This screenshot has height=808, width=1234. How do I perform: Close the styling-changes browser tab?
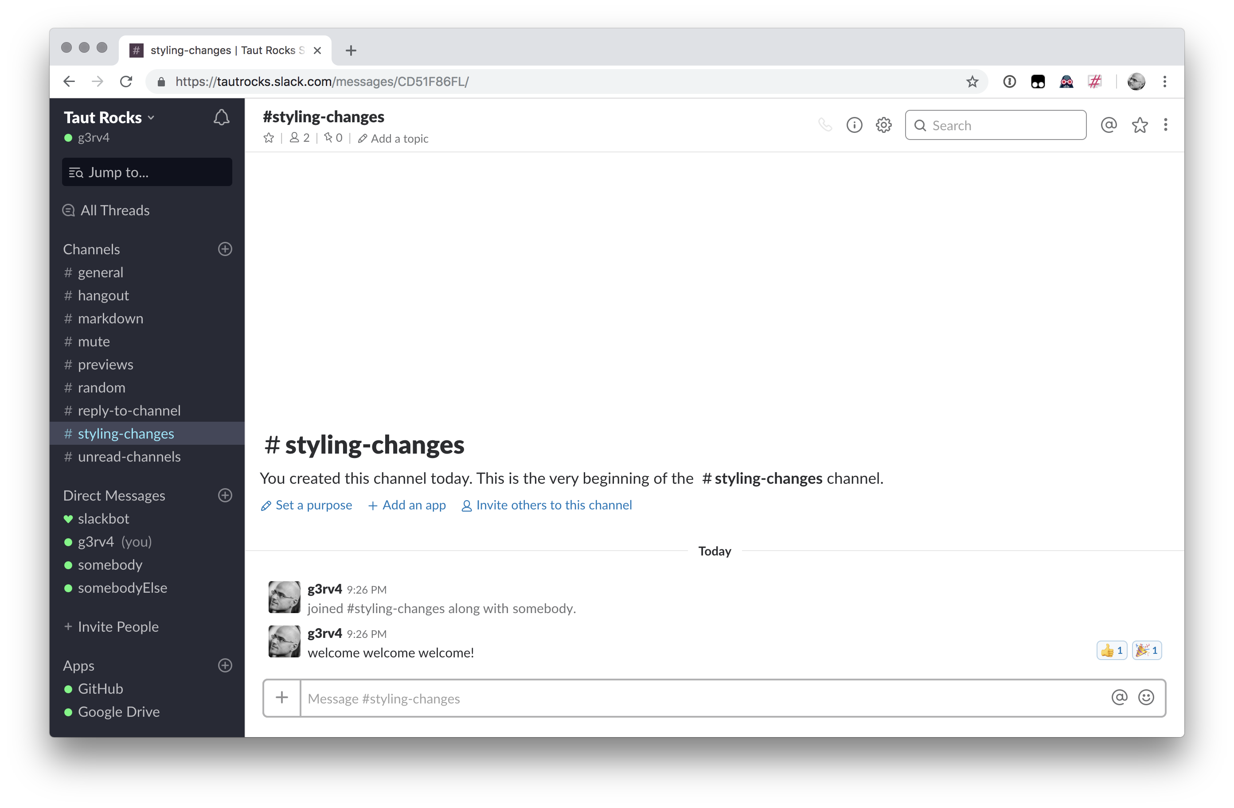(317, 50)
